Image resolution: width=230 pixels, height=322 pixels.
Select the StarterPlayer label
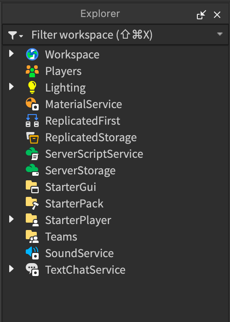click(x=78, y=220)
